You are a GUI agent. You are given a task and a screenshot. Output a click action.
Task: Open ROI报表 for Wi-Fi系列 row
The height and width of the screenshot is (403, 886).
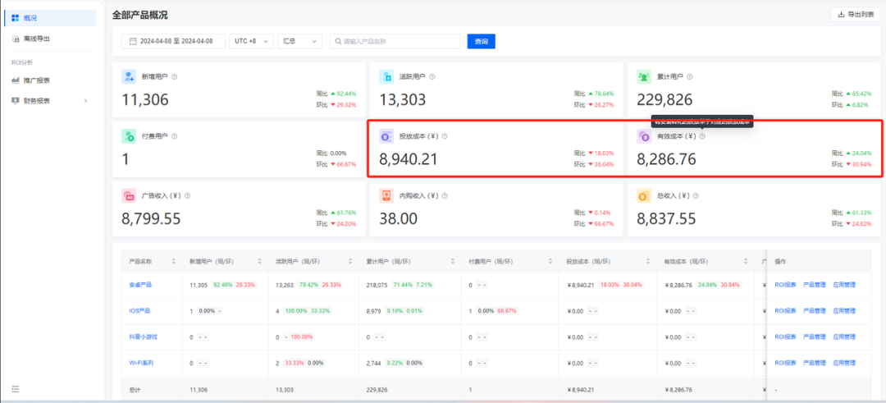click(x=785, y=363)
